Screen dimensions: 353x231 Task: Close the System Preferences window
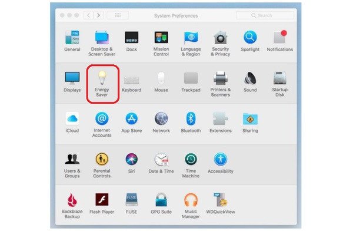62,15
